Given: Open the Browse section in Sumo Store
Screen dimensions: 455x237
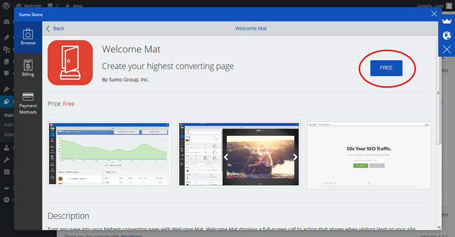Looking at the screenshot, I should [28, 37].
